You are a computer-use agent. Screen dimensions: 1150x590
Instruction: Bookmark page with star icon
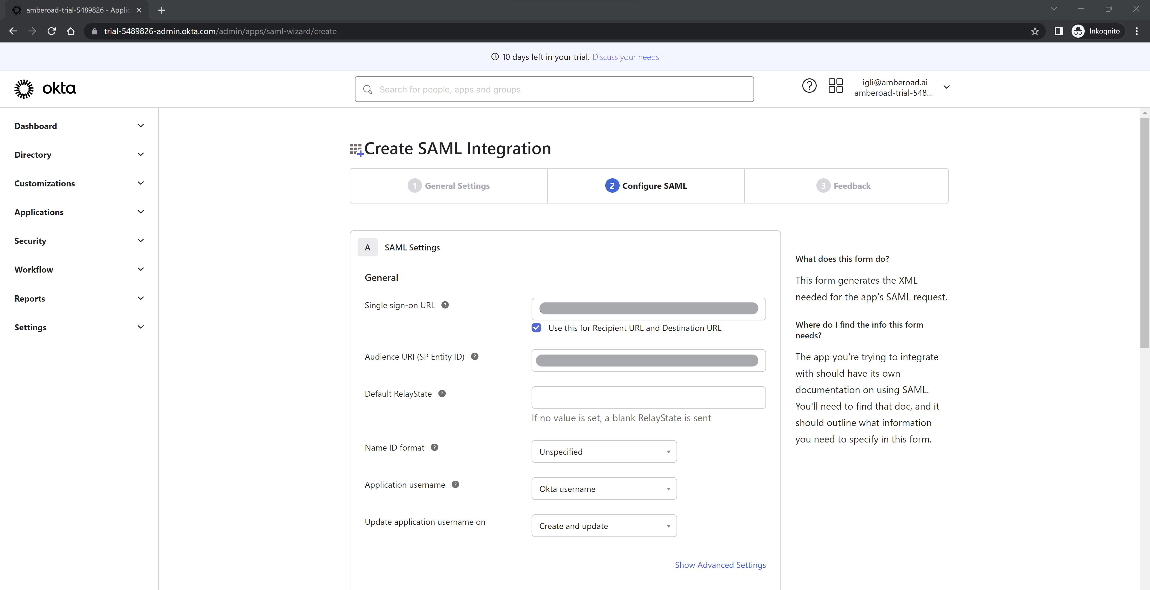coord(1035,31)
